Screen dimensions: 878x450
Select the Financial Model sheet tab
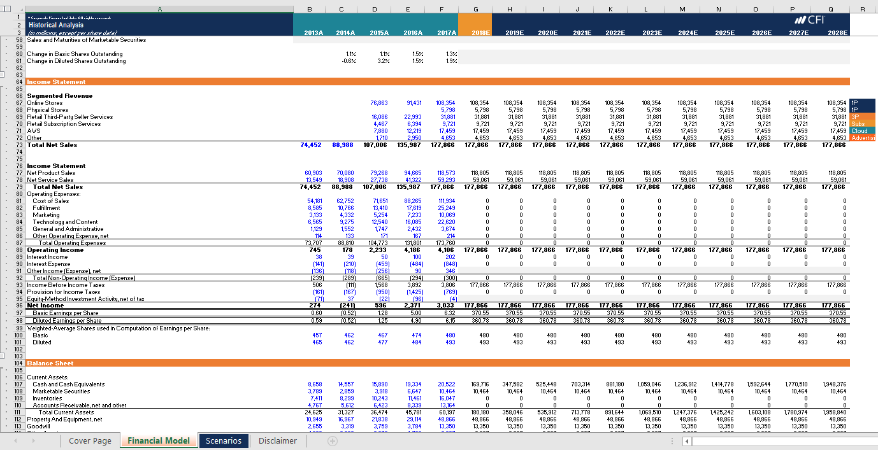[x=158, y=440]
